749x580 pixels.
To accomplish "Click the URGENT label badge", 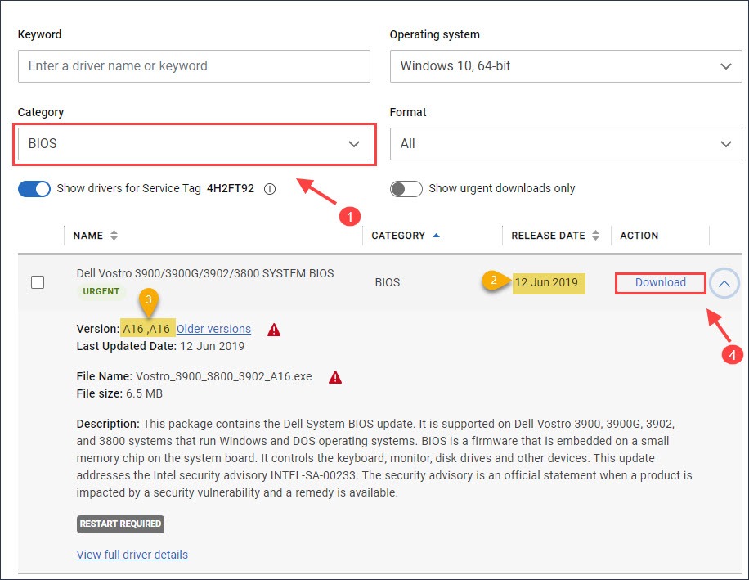I will pos(101,291).
